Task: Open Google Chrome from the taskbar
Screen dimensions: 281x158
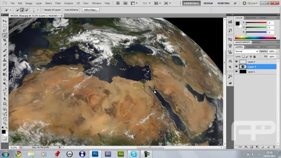Action: click(x=18, y=154)
